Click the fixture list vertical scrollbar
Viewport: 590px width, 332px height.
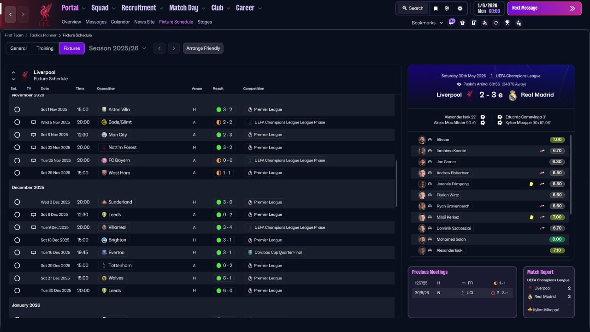click(396, 184)
